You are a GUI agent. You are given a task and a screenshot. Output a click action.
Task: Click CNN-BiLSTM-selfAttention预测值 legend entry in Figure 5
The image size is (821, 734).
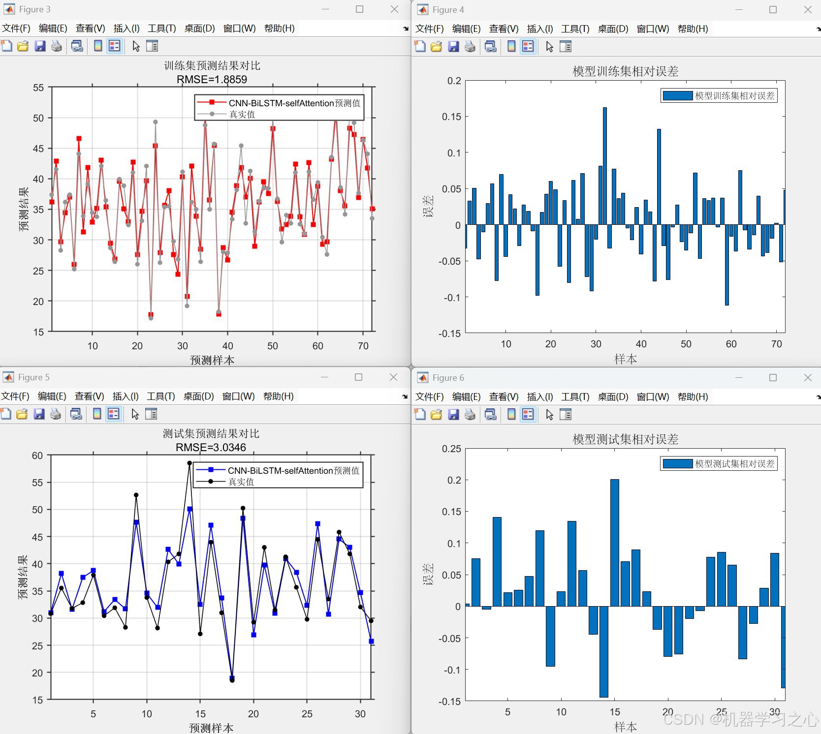coord(294,470)
